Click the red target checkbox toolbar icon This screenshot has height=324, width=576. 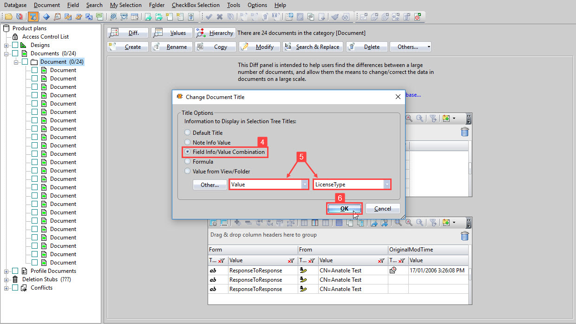pyautogui.click(x=418, y=17)
